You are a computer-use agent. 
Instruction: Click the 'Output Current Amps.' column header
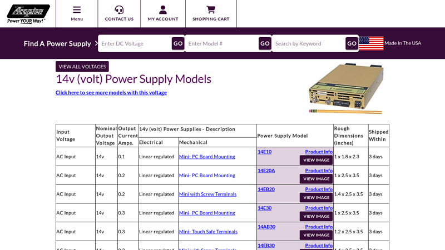click(128, 136)
